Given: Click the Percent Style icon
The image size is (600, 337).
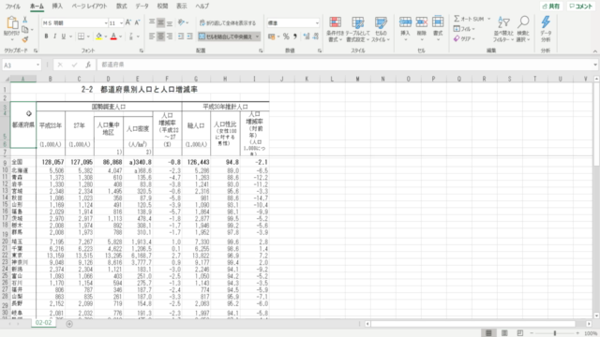Looking at the screenshot, I should 286,37.
